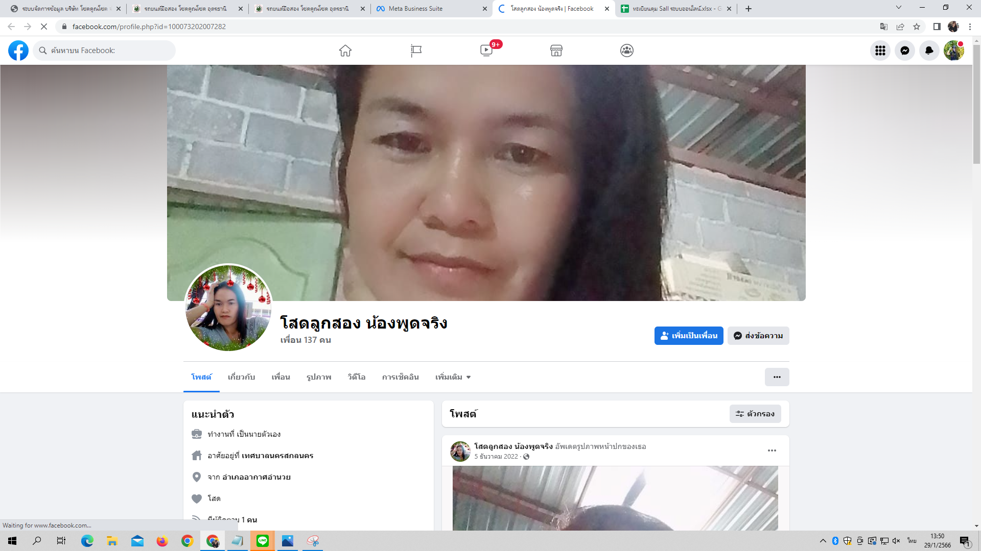Image resolution: width=981 pixels, height=551 pixels.
Task: Open the post three-dots menu
Action: tap(772, 450)
